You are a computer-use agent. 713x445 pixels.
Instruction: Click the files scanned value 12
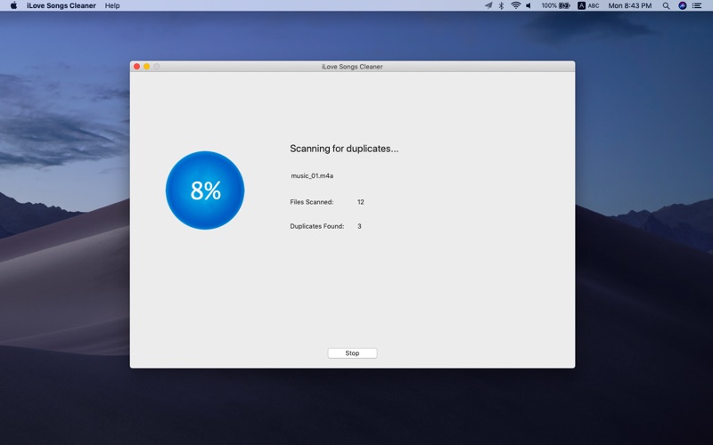pyautogui.click(x=361, y=202)
